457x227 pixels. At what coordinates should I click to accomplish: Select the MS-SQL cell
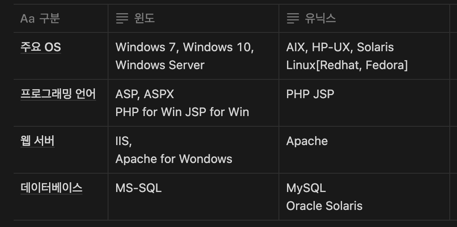(x=193, y=197)
